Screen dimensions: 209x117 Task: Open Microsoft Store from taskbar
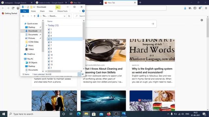(x=94, y=114)
